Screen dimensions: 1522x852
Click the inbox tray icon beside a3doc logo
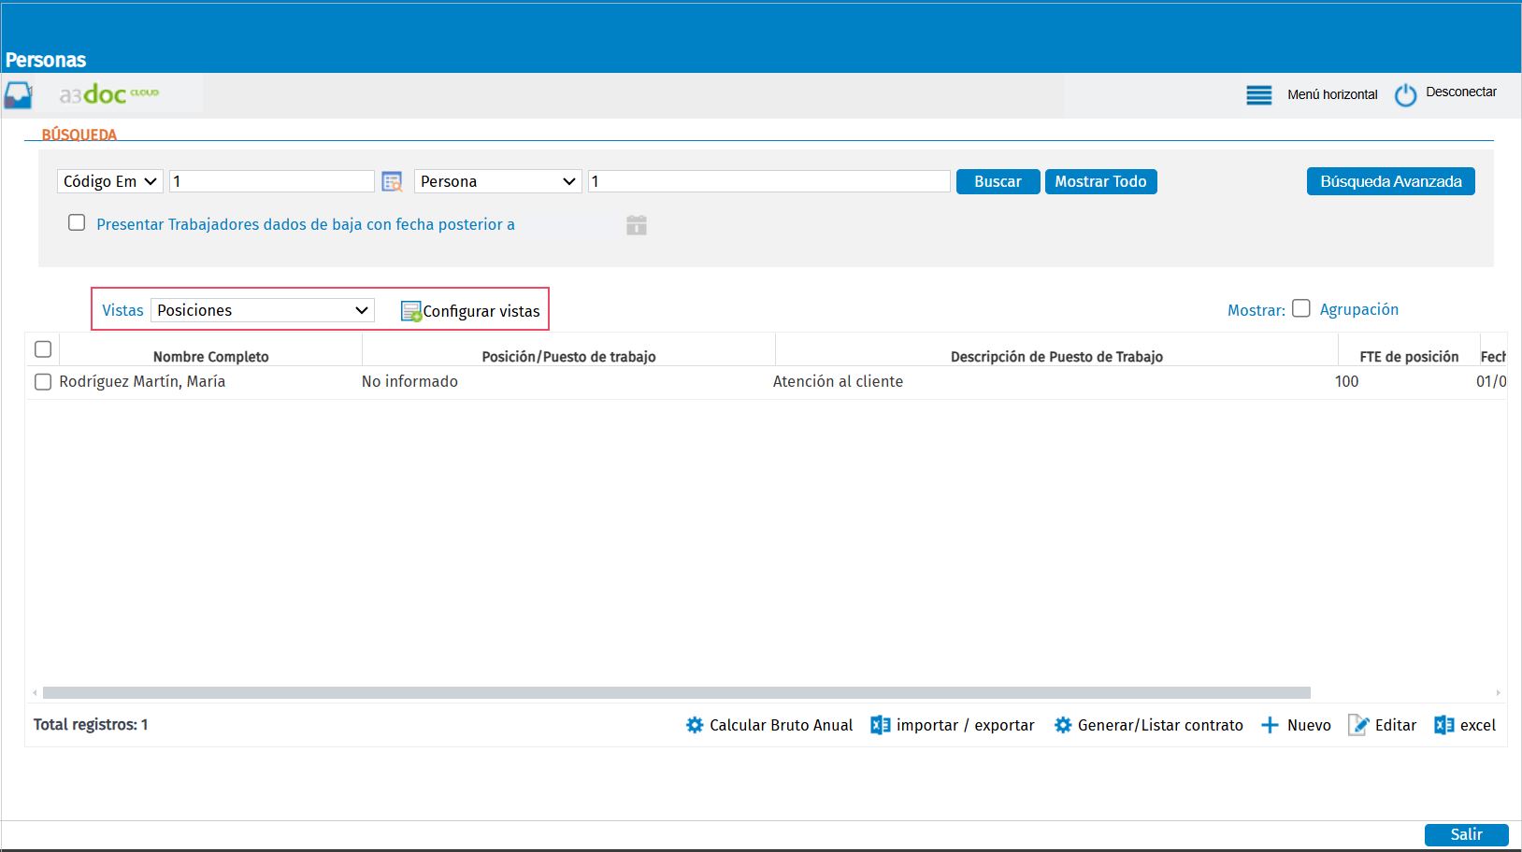point(19,95)
